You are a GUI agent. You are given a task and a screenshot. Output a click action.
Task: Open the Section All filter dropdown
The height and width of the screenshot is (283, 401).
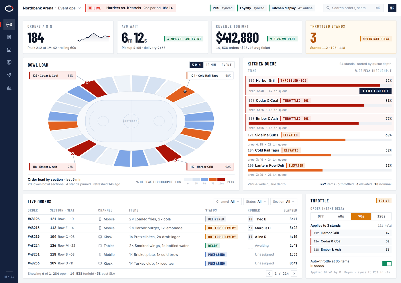284,202
